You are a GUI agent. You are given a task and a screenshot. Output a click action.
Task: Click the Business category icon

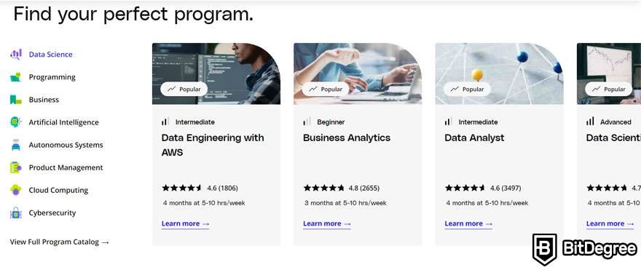(15, 99)
